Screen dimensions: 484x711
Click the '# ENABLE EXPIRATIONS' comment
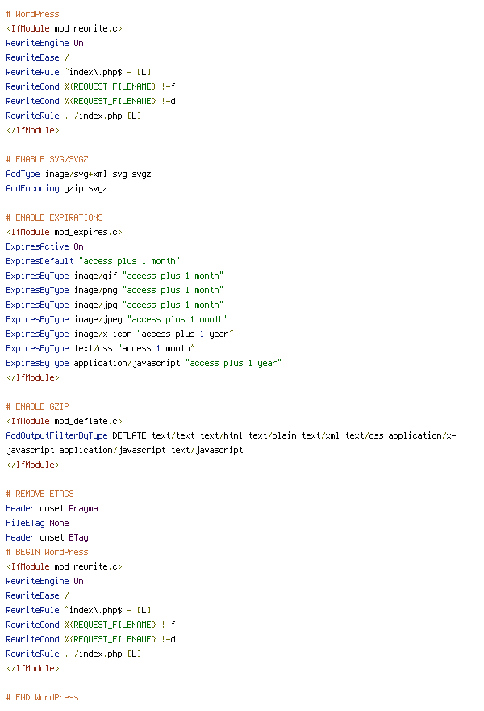point(54,217)
